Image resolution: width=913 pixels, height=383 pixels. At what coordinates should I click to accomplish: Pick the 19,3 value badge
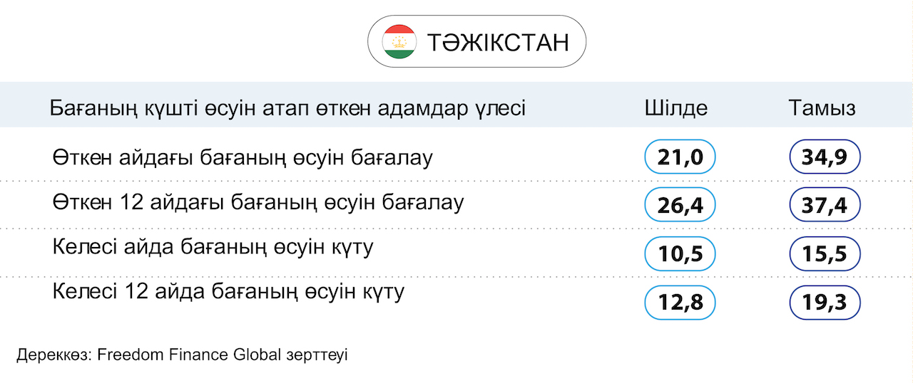click(x=825, y=303)
